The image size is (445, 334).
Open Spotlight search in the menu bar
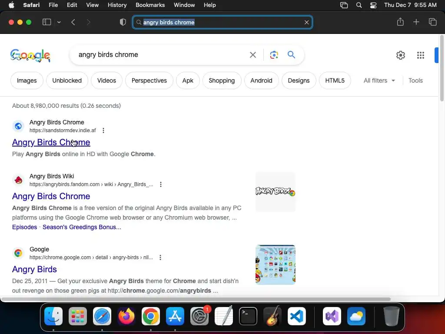point(359,5)
